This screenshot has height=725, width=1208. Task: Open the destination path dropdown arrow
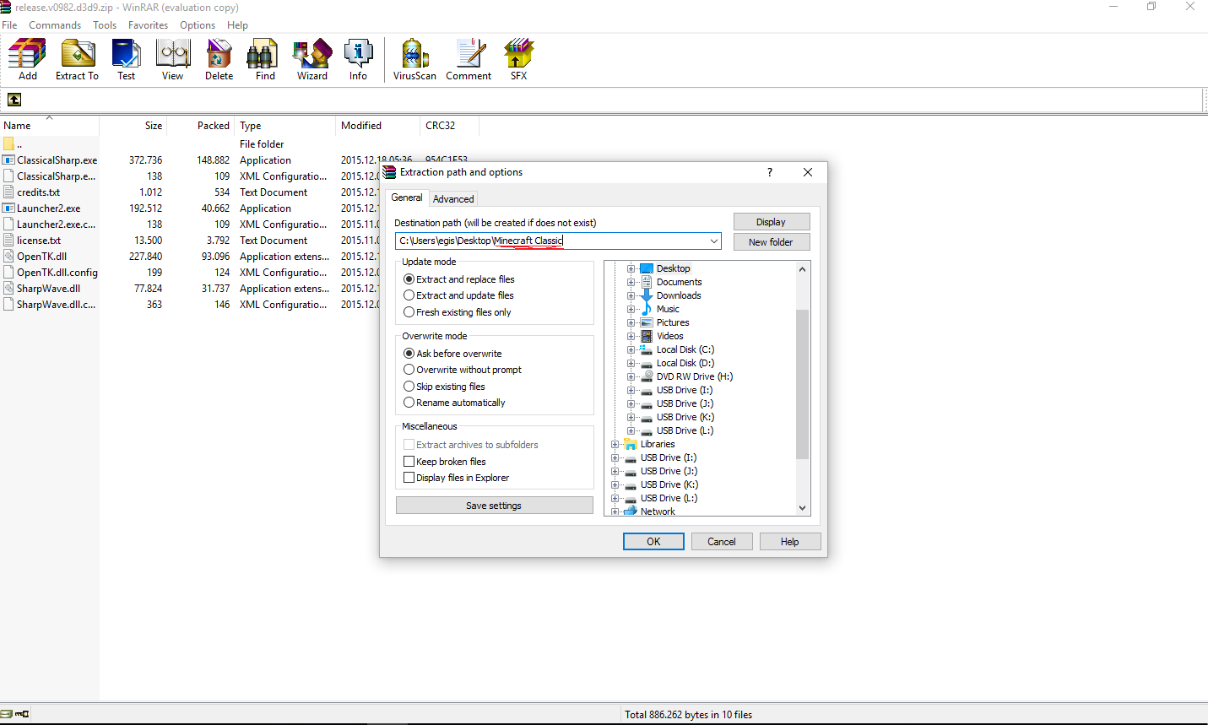point(714,241)
